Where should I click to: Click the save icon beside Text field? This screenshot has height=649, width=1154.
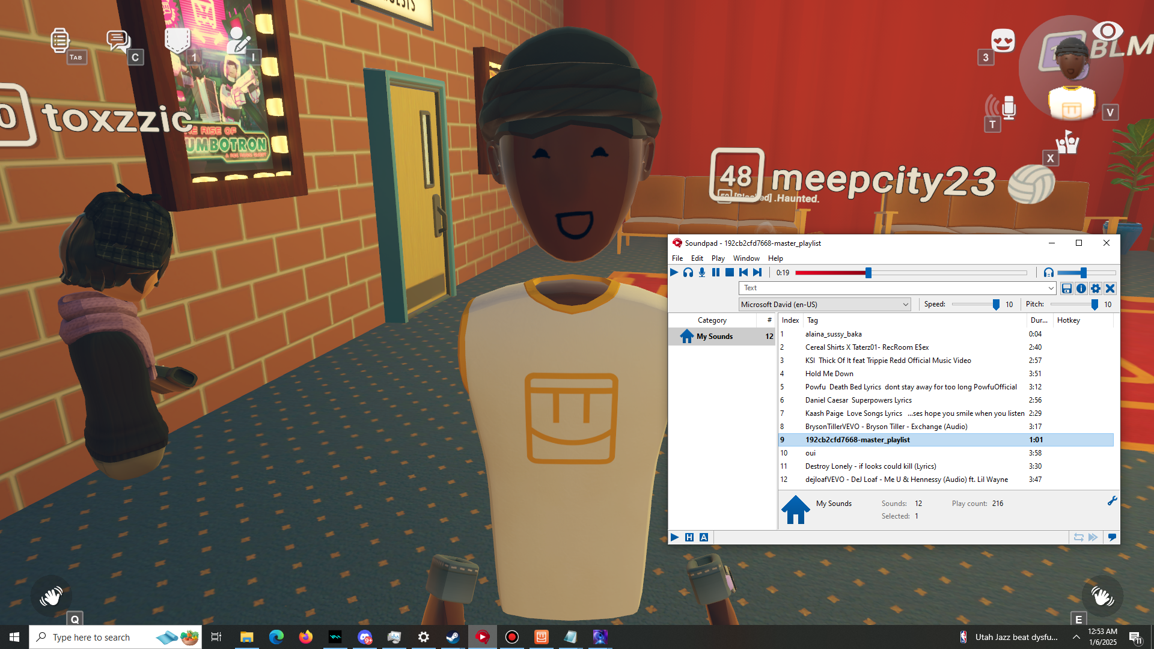pos(1067,288)
